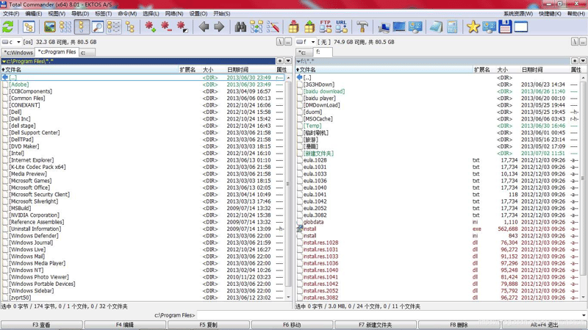Open the notepad icon in toolbar
This screenshot has height=330, width=588.
pos(436,27)
